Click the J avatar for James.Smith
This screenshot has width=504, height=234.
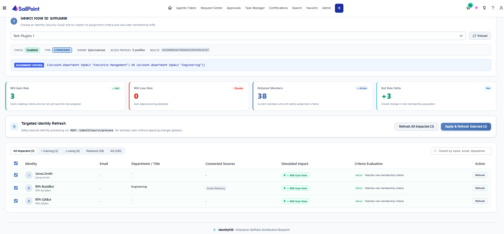29,175
